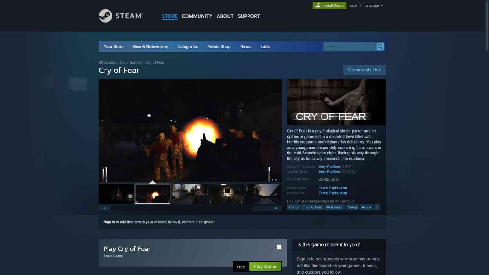Click the left carousel arrow
The width and height of the screenshot is (489, 275).
tap(104, 208)
